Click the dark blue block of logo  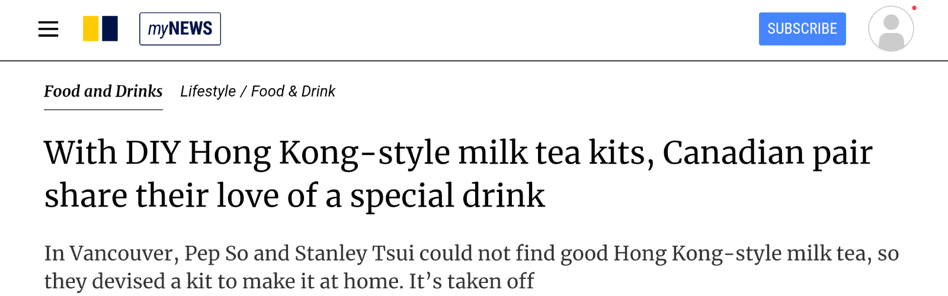[110, 29]
